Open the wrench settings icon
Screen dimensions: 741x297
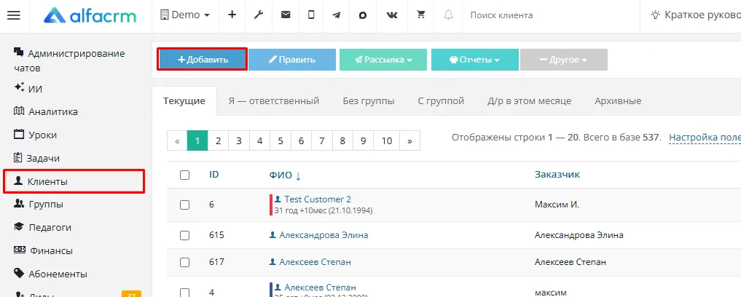click(x=259, y=15)
